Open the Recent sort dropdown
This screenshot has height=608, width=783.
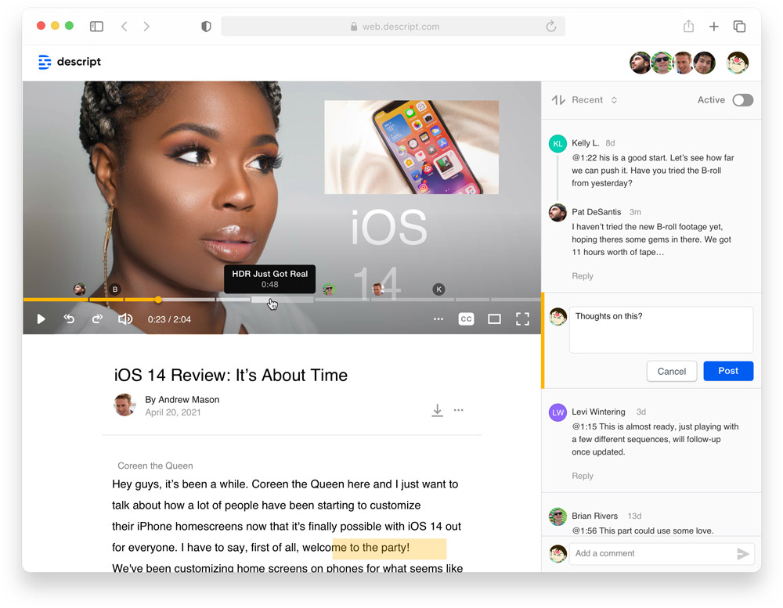594,100
